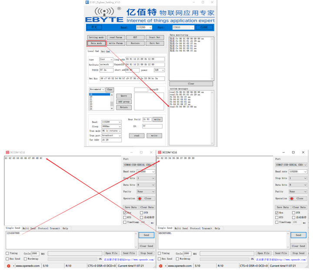Click the PANID input field
Image resolution: width=313 pixels, height=270 pixels.
(x=106, y=70)
